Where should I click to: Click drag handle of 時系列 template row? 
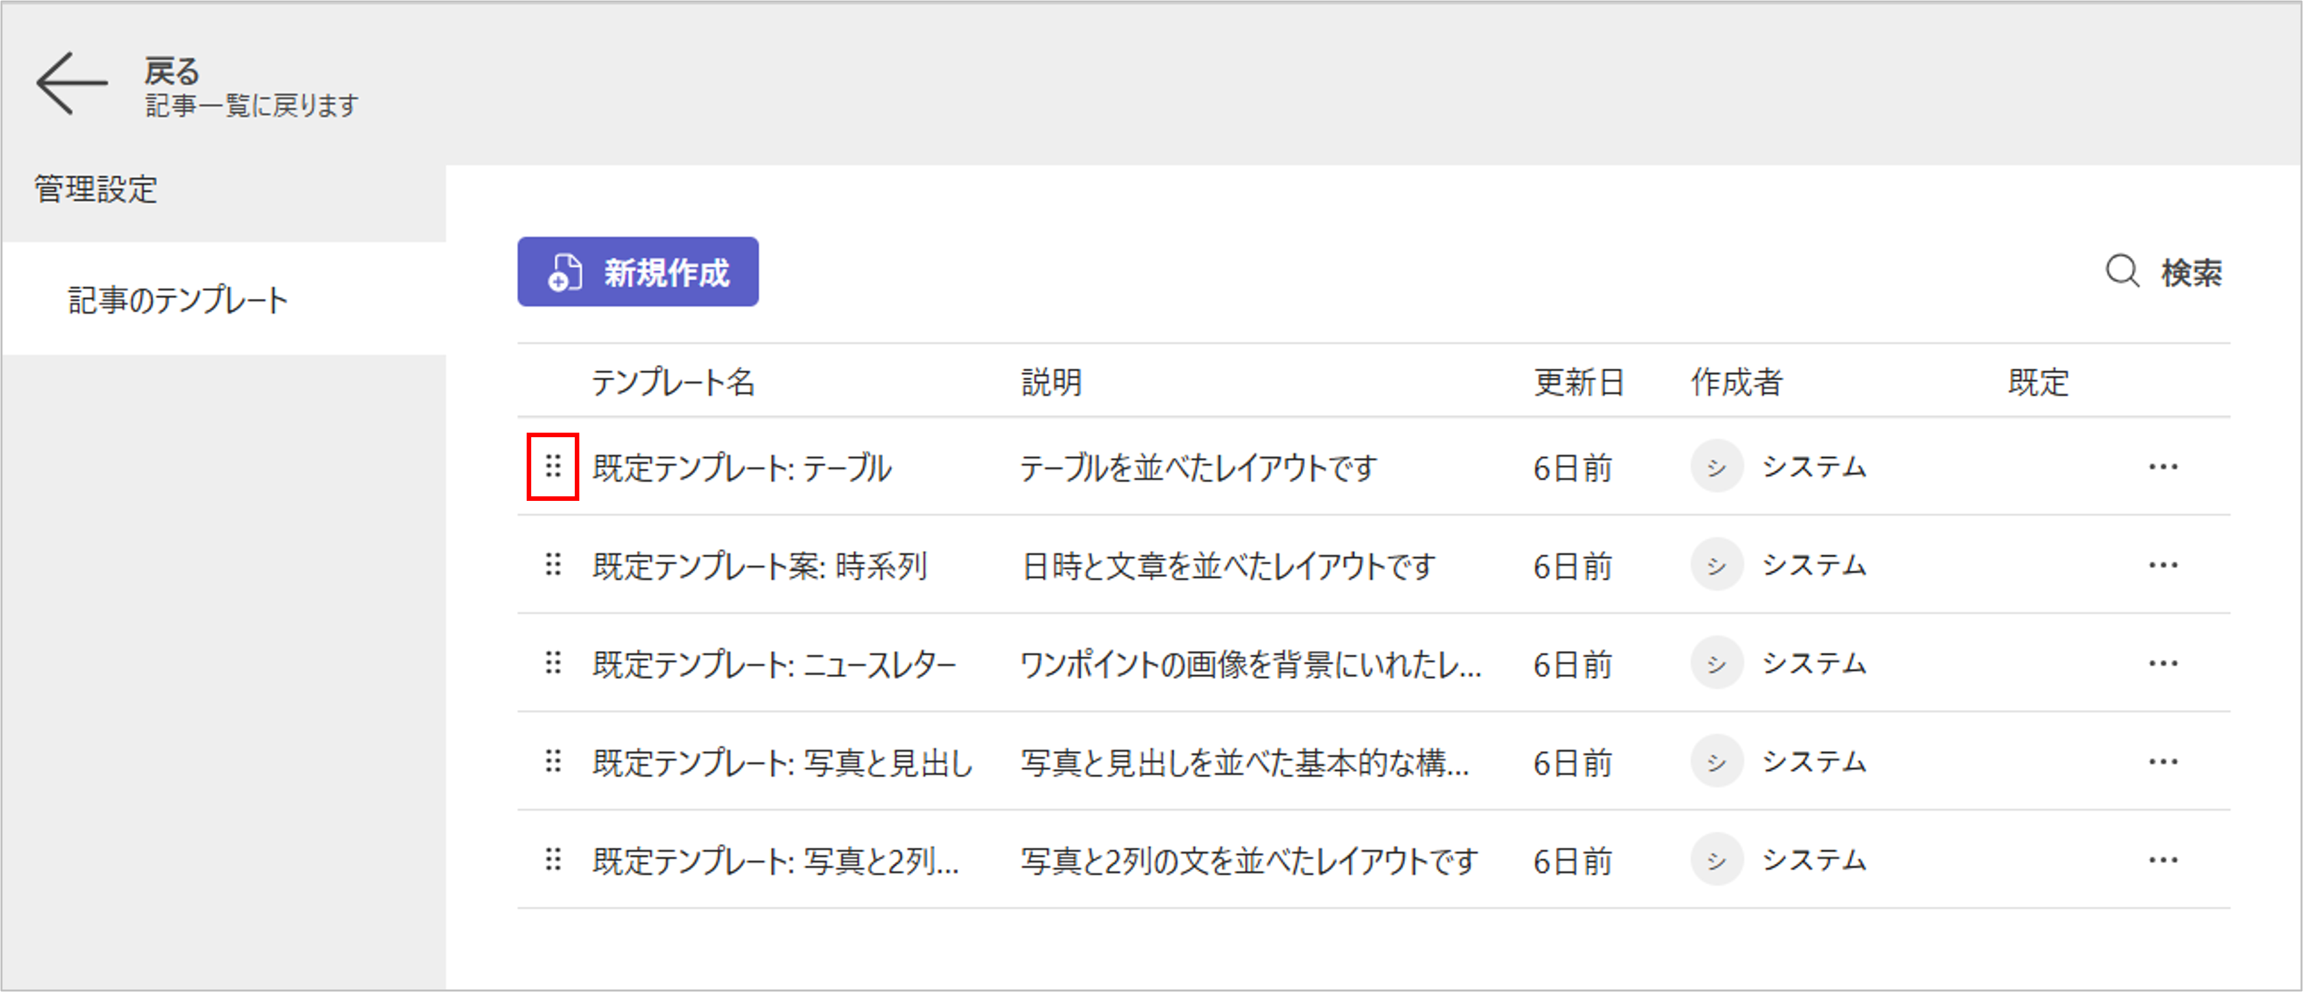point(553,565)
